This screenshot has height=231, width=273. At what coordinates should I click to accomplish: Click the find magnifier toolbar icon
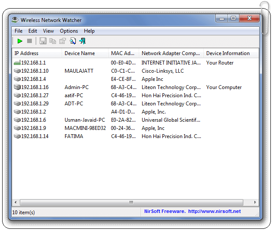click(73, 41)
